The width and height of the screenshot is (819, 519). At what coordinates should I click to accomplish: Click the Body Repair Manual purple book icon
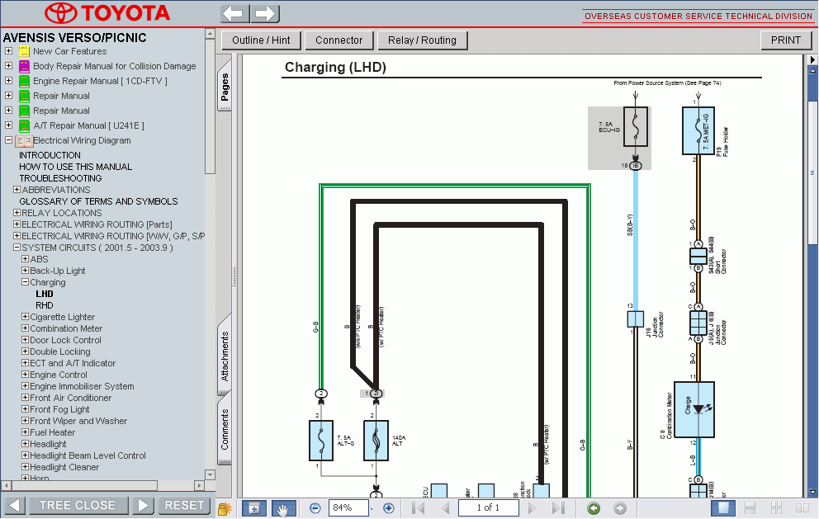[x=24, y=66]
